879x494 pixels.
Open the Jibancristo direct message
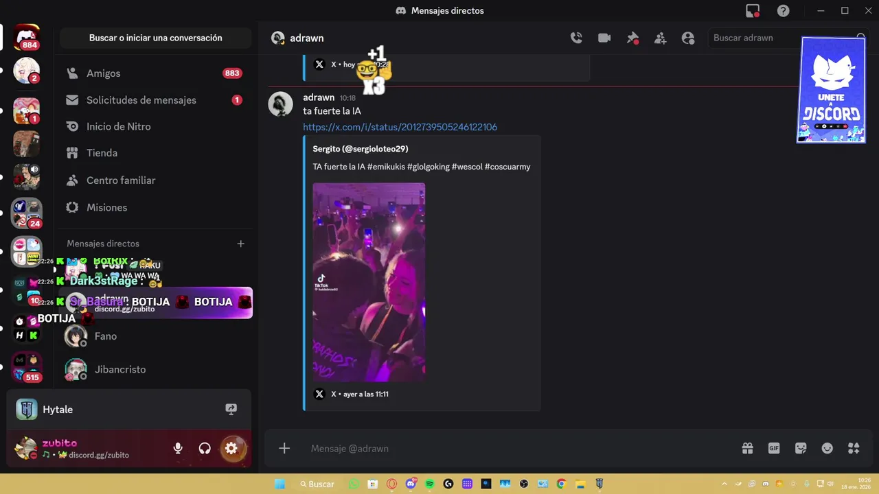click(x=155, y=369)
